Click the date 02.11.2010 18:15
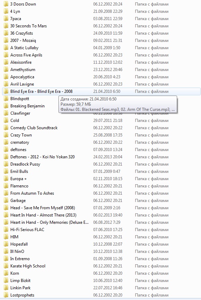This screenshot has width=201, height=300. point(108,178)
